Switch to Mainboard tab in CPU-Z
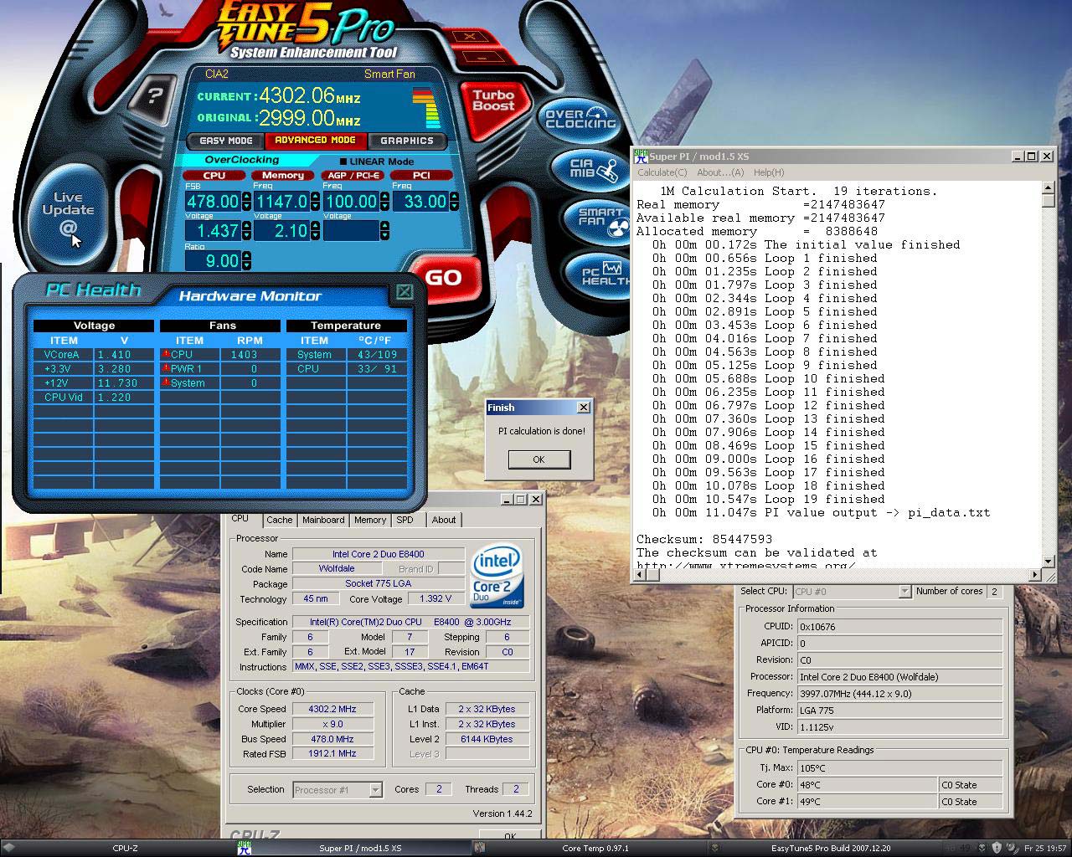 point(323,520)
